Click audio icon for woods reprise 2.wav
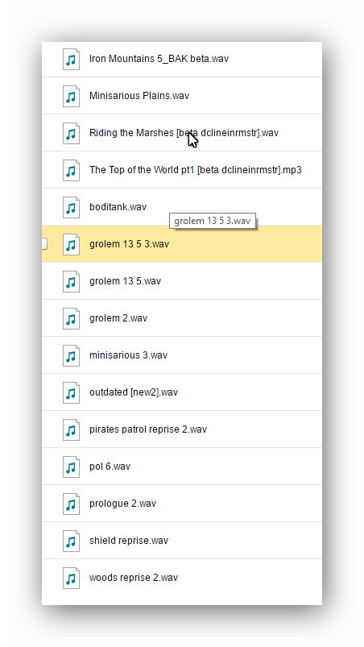The width and height of the screenshot is (364, 647). coord(71,578)
